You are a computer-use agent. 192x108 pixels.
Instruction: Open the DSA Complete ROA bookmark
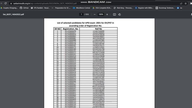[102, 8]
